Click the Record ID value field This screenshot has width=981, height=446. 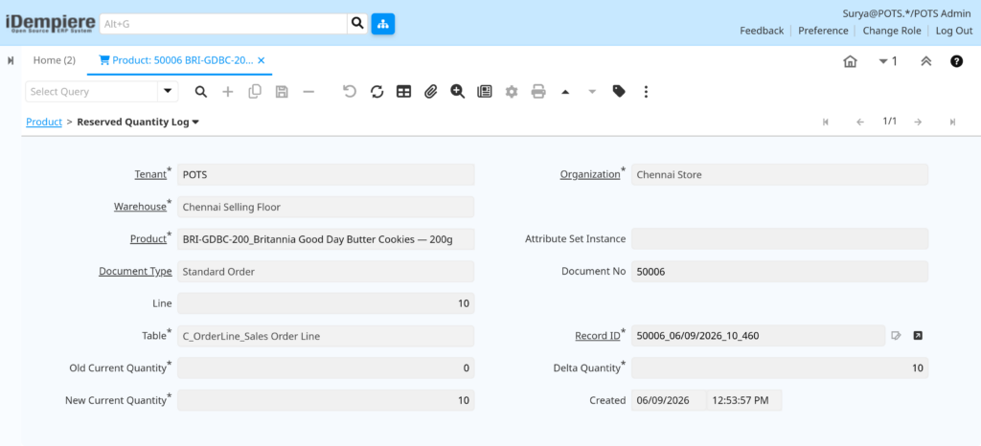click(x=759, y=335)
